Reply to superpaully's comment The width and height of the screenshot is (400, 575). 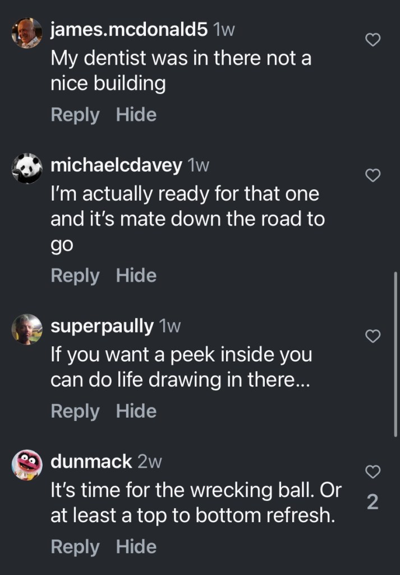coord(75,411)
